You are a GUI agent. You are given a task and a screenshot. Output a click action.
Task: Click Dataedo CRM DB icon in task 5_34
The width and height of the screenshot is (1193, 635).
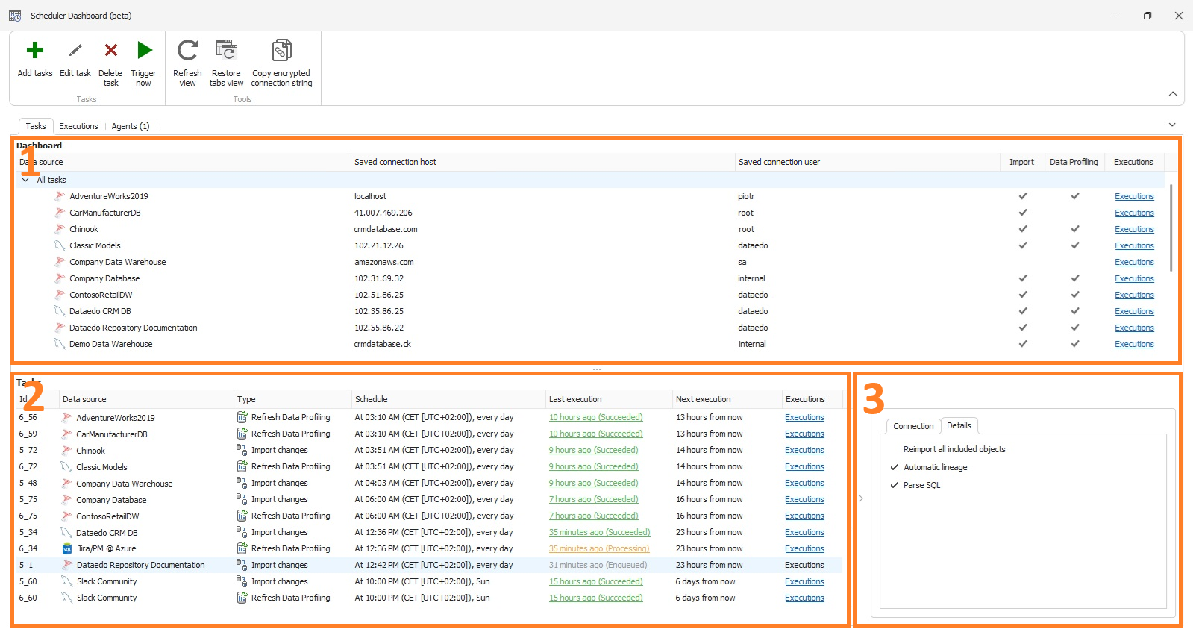[66, 533]
